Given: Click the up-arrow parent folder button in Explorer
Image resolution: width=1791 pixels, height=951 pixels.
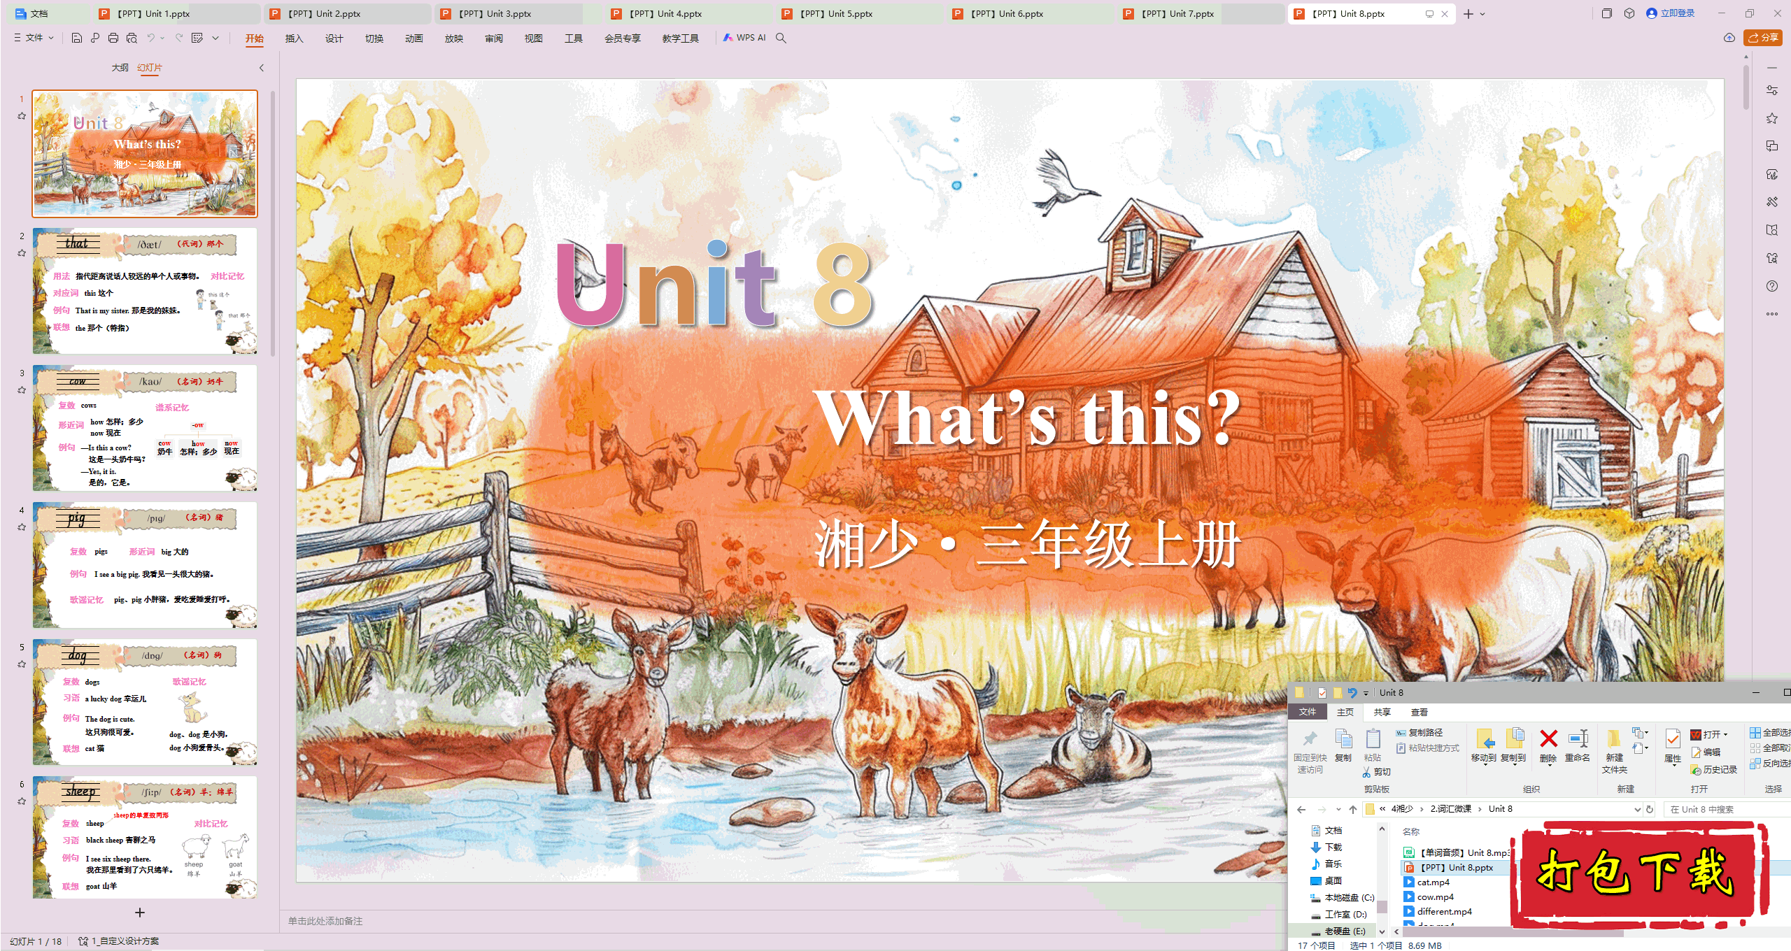Looking at the screenshot, I should (x=1353, y=809).
